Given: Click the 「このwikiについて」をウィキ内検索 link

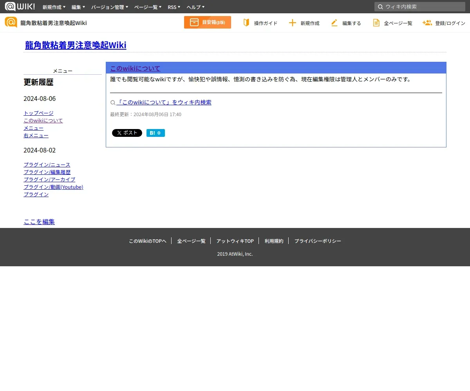Looking at the screenshot, I should point(164,102).
